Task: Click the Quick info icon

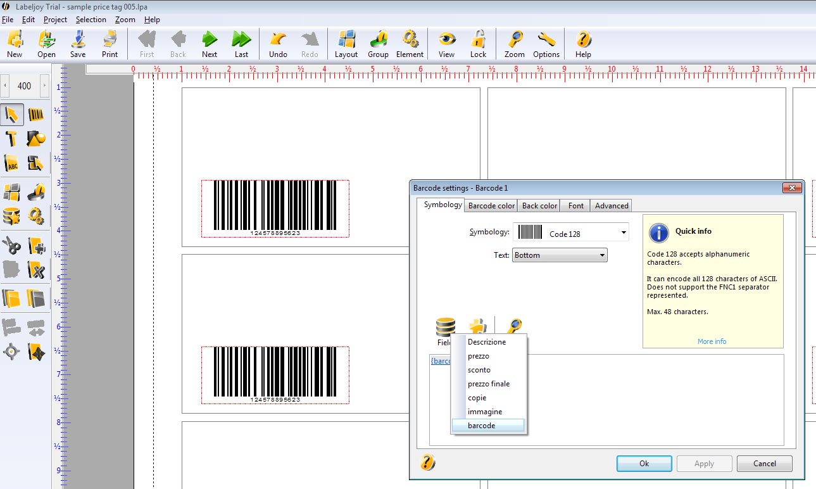Action: click(658, 232)
